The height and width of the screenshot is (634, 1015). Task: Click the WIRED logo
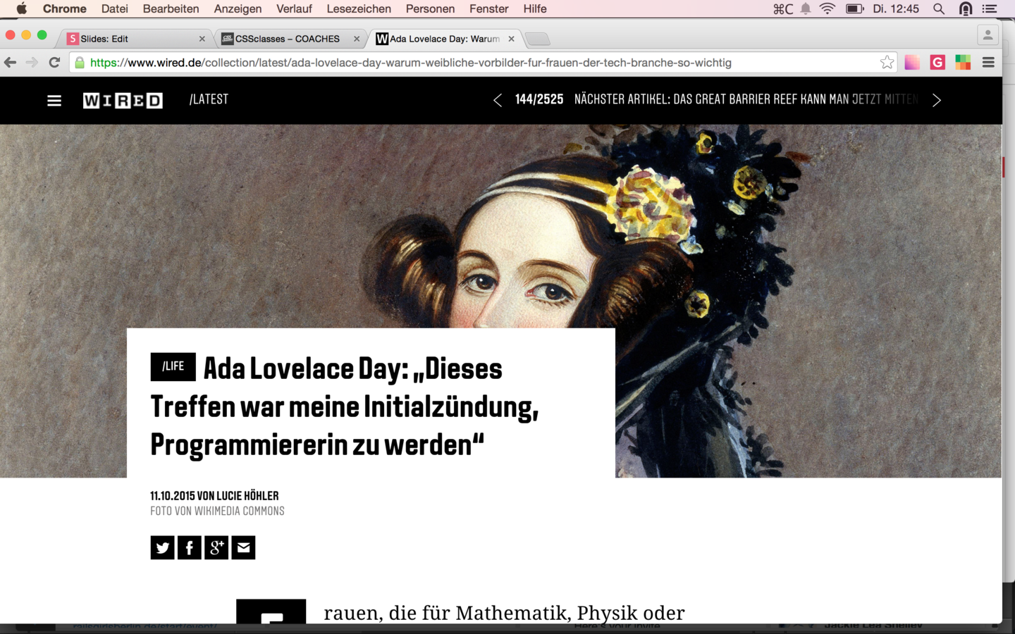pos(123,101)
